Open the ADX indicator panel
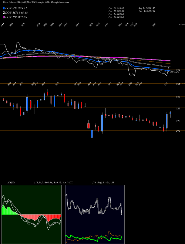Viewport: 185px width, 244px height. [x=95, y=214]
